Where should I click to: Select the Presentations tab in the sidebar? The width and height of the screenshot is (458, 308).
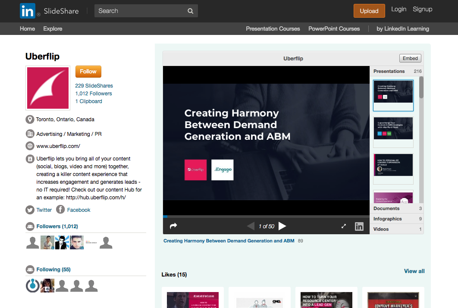point(397,71)
